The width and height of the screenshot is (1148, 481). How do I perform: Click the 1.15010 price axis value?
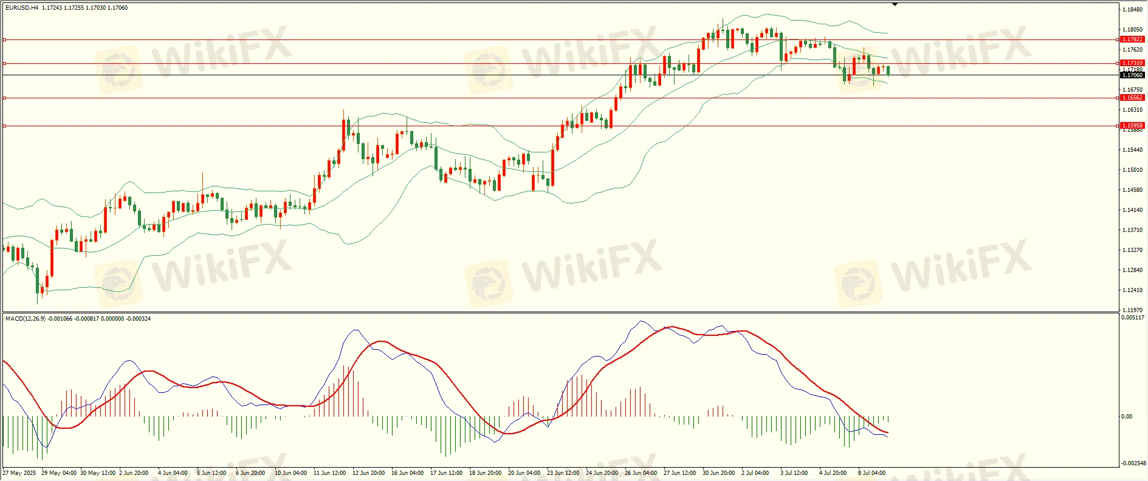(1132, 170)
